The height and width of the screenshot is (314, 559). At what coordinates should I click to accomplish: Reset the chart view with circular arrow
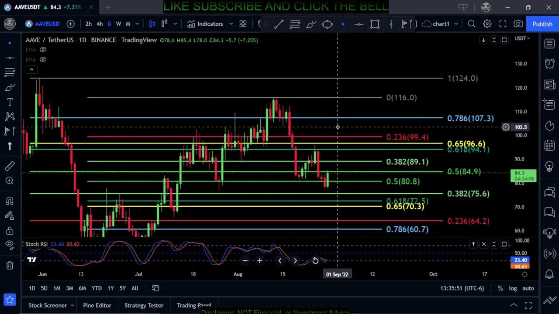point(315,261)
